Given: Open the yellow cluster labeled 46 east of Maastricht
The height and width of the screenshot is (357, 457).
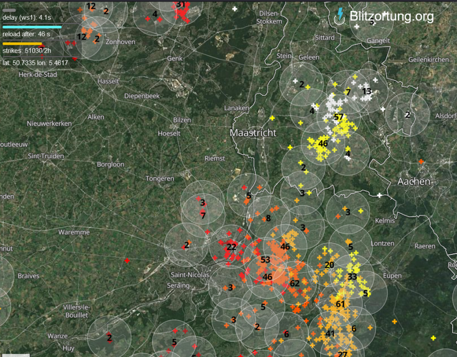Looking at the screenshot, I should click(323, 143).
